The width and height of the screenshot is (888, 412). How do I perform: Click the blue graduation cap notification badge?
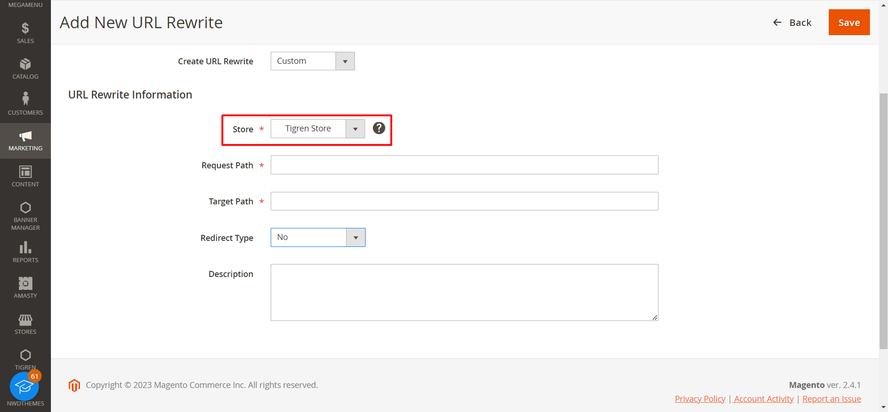tap(25, 387)
